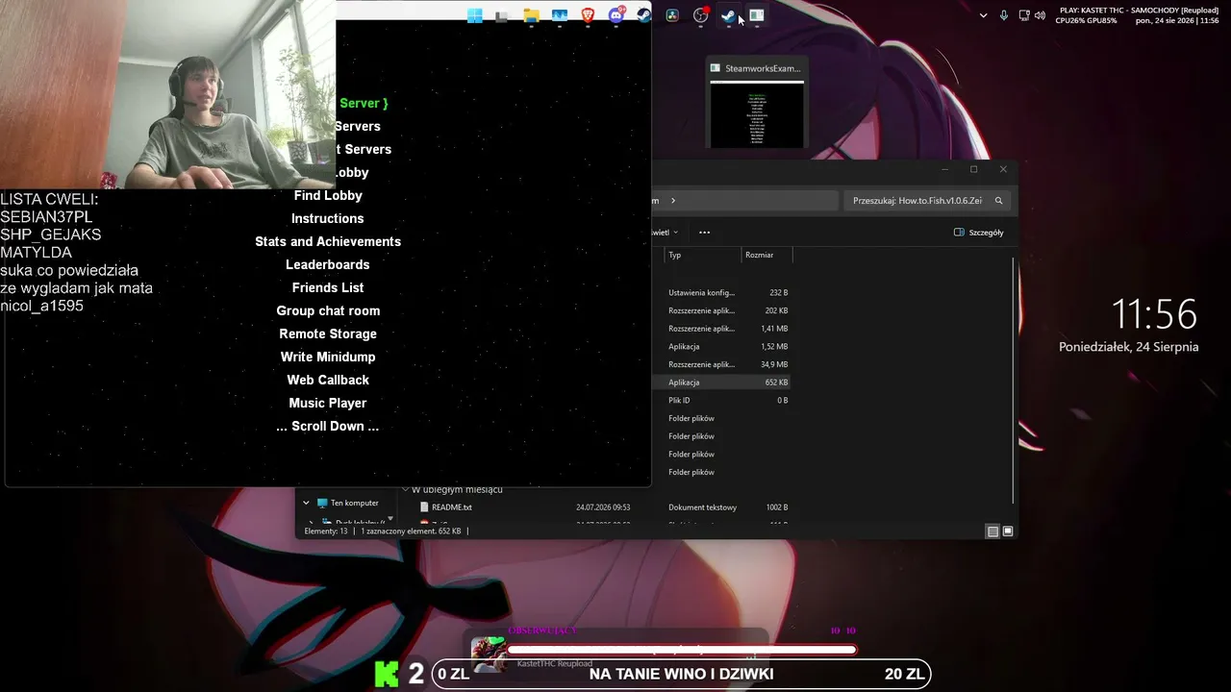Open Discord from the taskbar
1231x692 pixels.
[616, 15]
